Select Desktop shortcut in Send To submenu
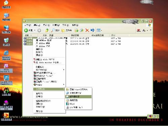 (x=78, y=93)
